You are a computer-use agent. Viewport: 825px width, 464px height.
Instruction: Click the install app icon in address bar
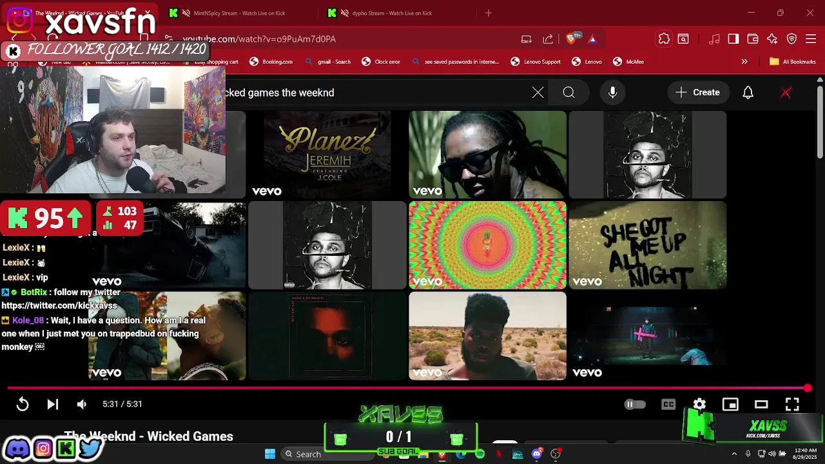(527, 39)
